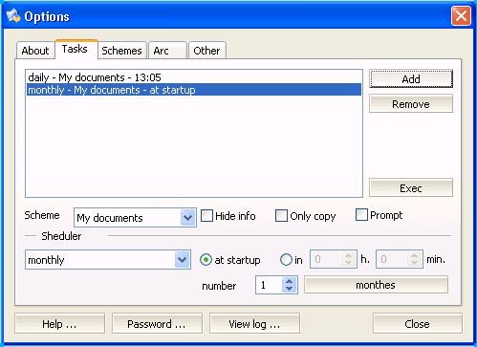Increment the number spinner up arrow
The width and height of the screenshot is (477, 347).
pos(289,281)
